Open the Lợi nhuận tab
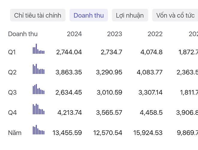 point(130,15)
